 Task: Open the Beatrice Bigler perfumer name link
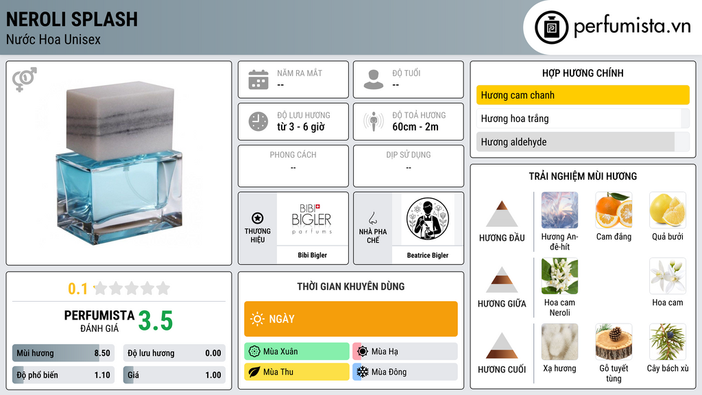coord(428,255)
